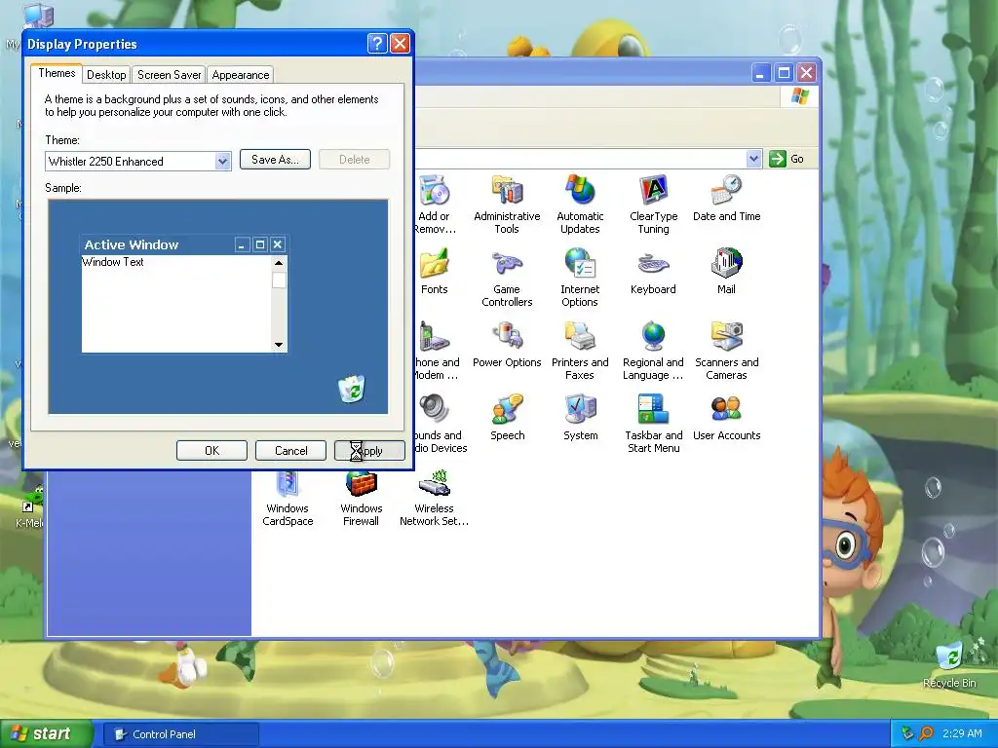
Task: Open Keyboard settings icon
Action: click(x=653, y=264)
